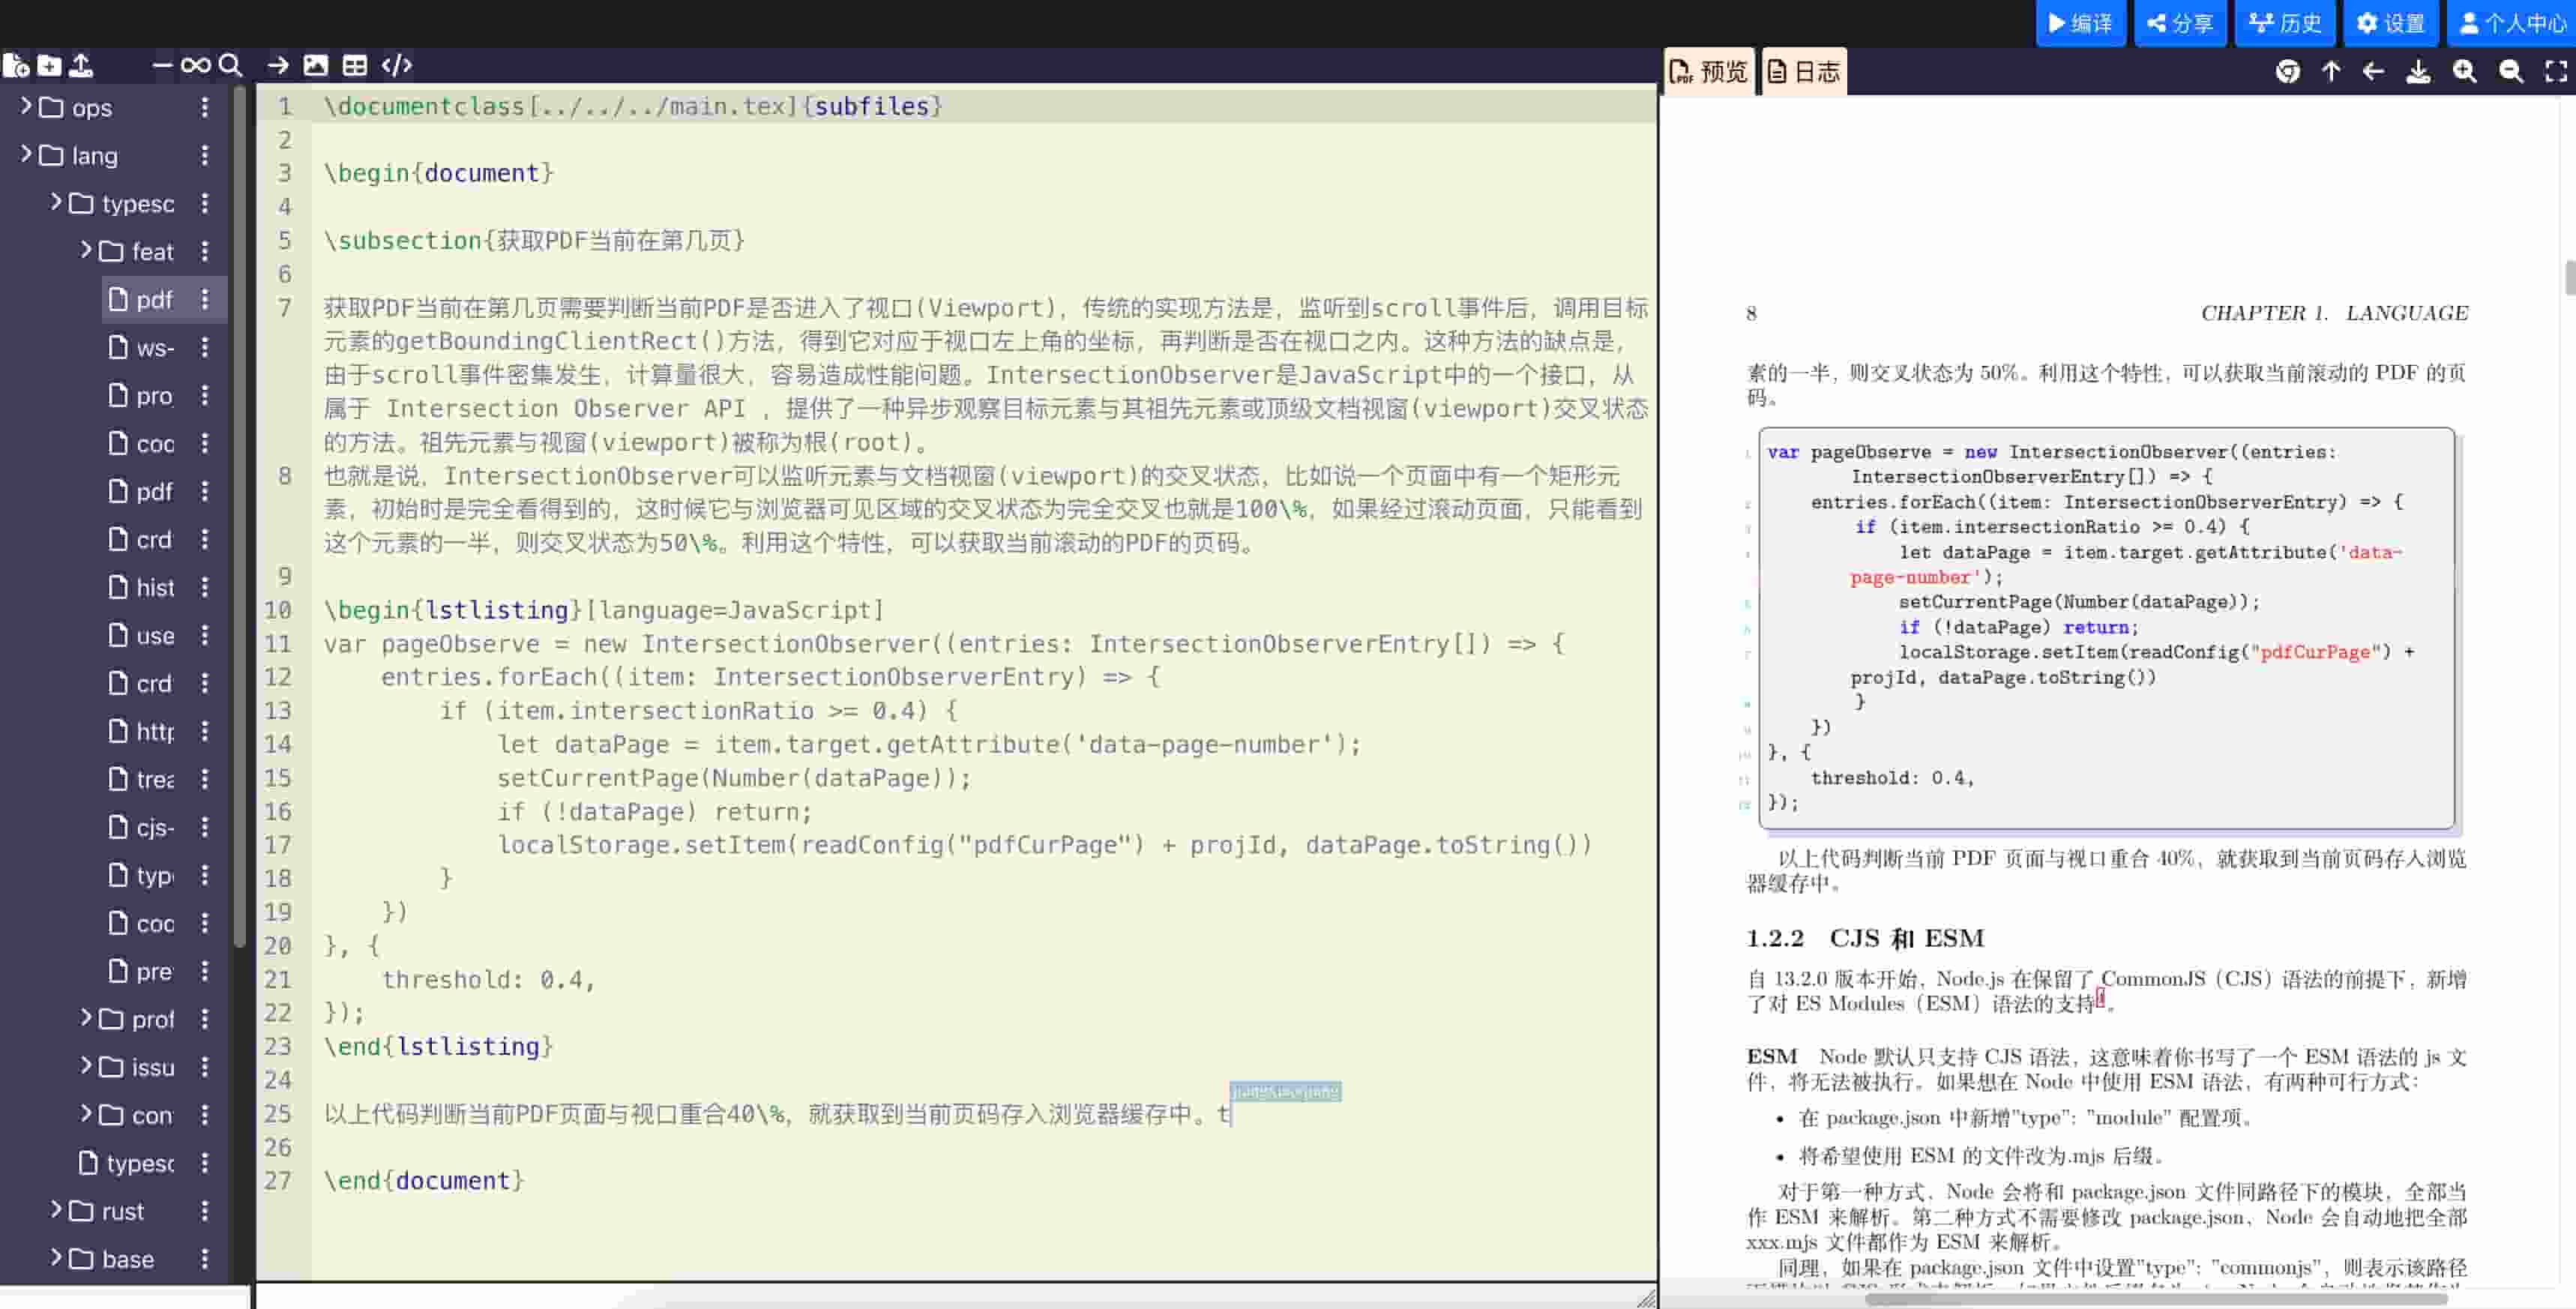Image resolution: width=2576 pixels, height=1309 pixels.
Task: Select the zoom in icon above the PDF
Action: click(2465, 71)
